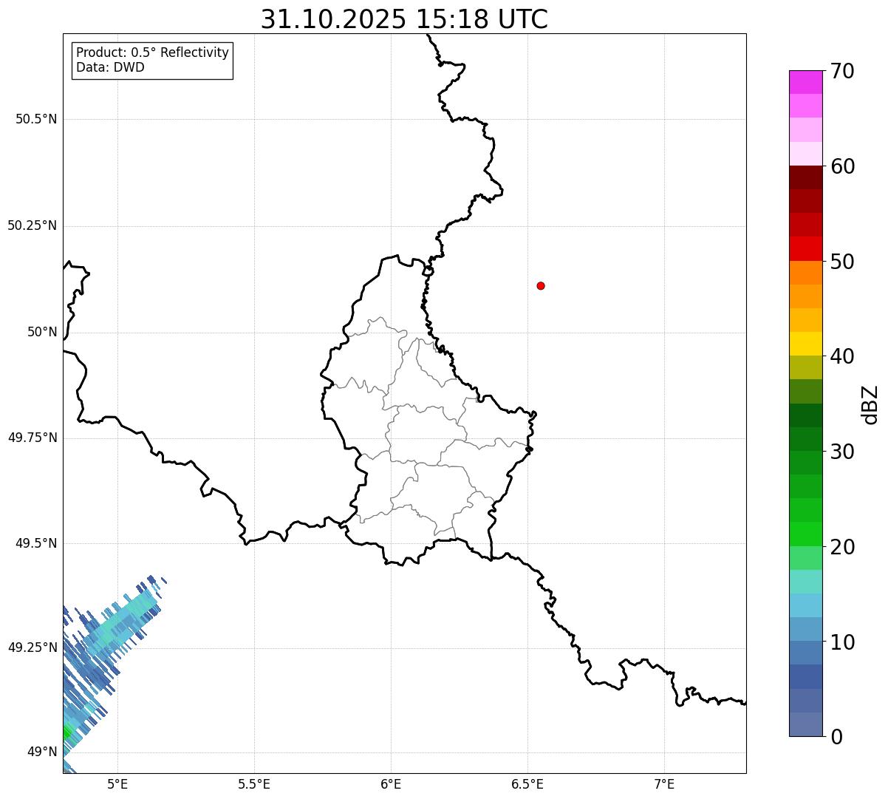Click the 49°N latitude label
This screenshot has height=799, width=888.
pyautogui.click(x=42, y=752)
